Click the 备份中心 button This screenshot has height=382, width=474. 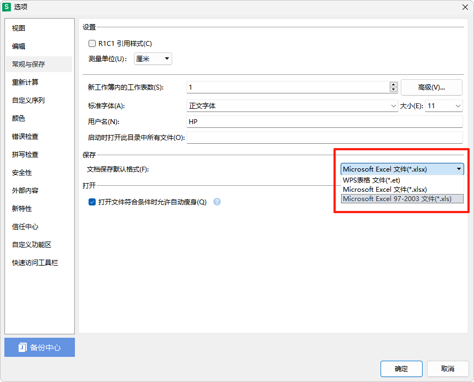39,347
